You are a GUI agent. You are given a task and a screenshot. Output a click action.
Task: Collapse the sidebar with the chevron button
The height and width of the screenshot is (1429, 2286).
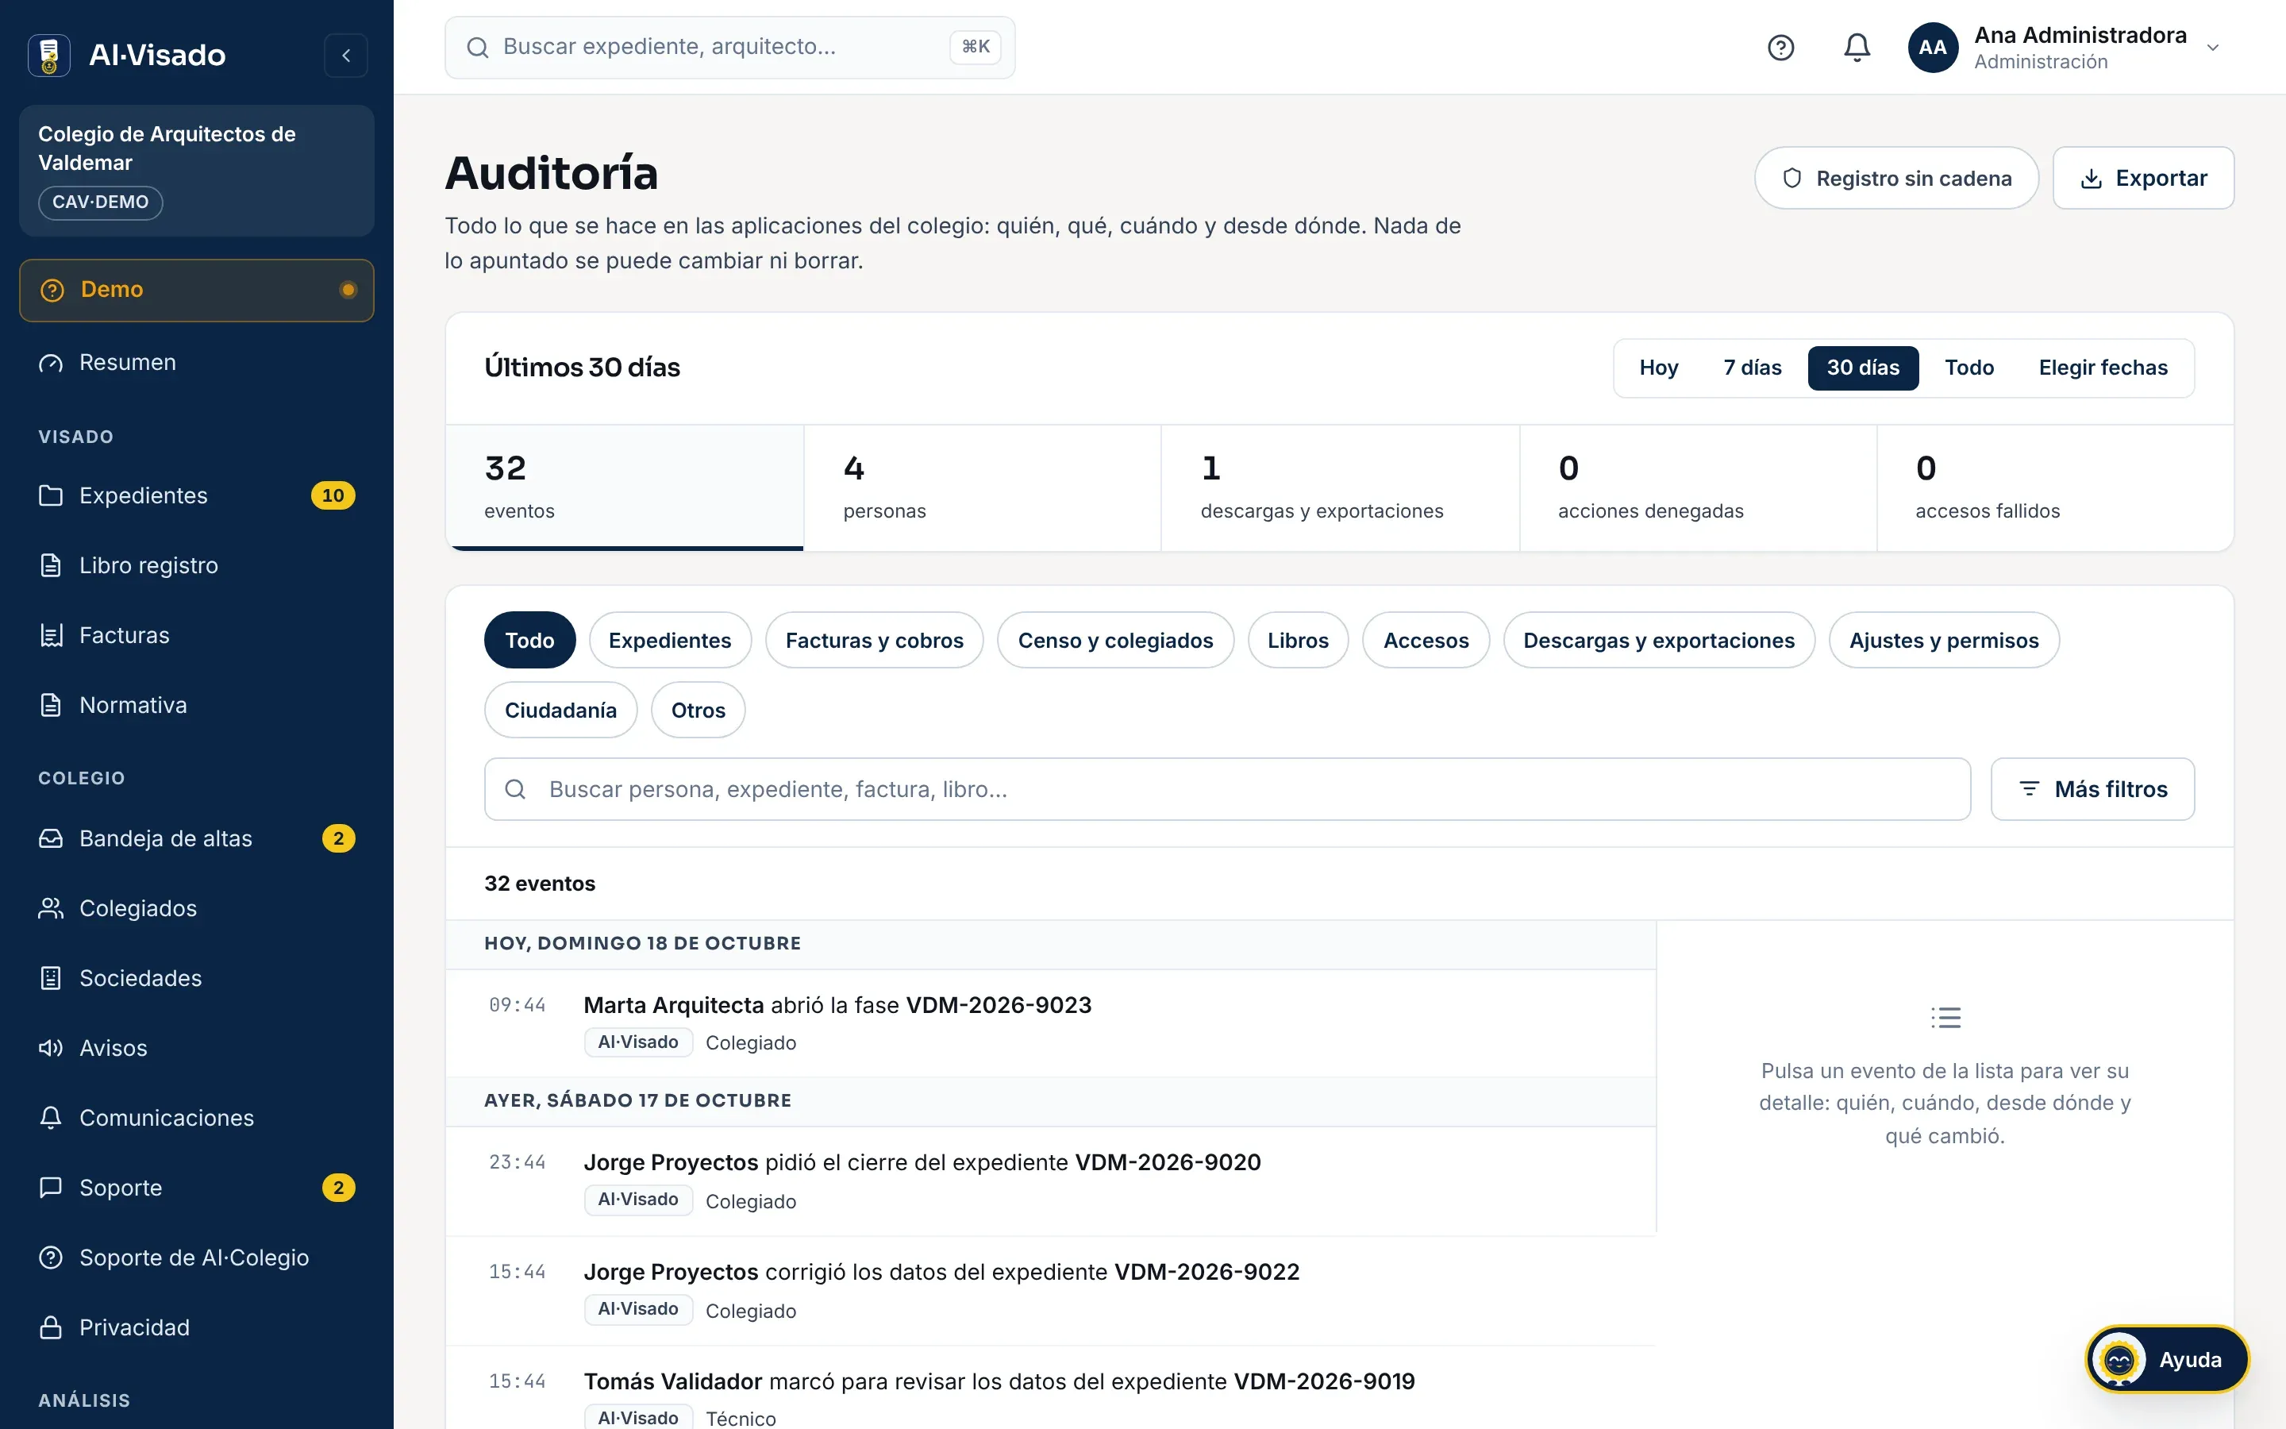tap(346, 55)
